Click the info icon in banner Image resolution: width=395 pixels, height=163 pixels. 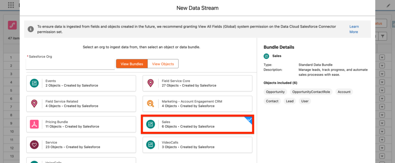(31, 27)
